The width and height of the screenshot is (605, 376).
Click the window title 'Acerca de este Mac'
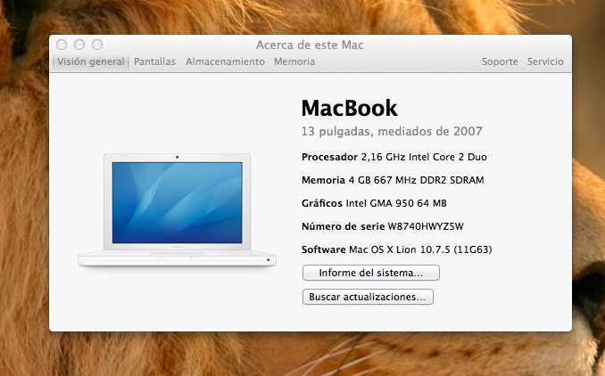coord(310,45)
